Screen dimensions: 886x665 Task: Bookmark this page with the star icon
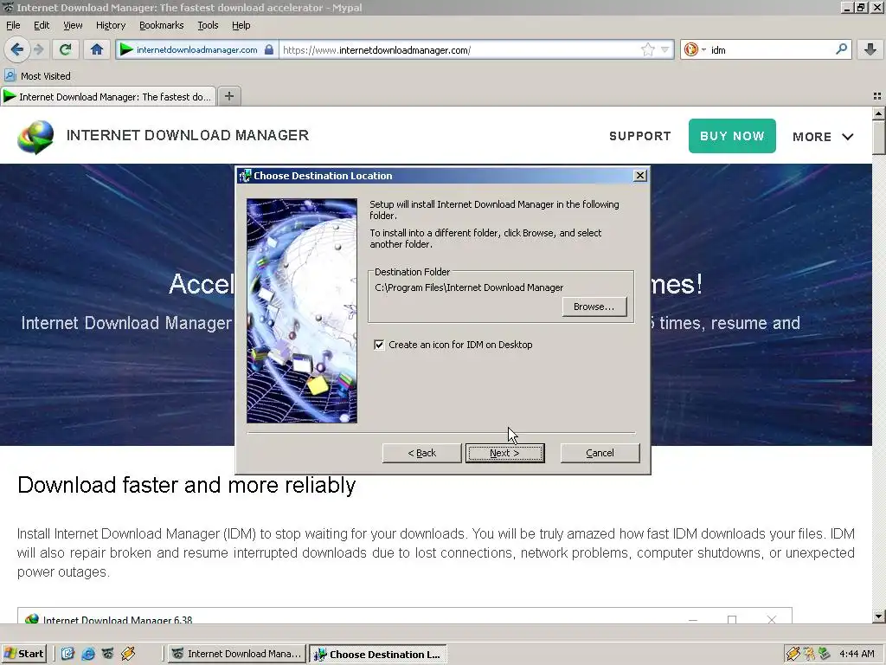click(x=647, y=49)
